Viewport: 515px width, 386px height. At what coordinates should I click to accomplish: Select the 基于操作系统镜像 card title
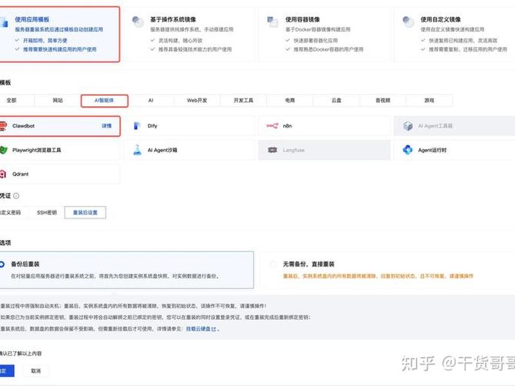pyautogui.click(x=173, y=20)
